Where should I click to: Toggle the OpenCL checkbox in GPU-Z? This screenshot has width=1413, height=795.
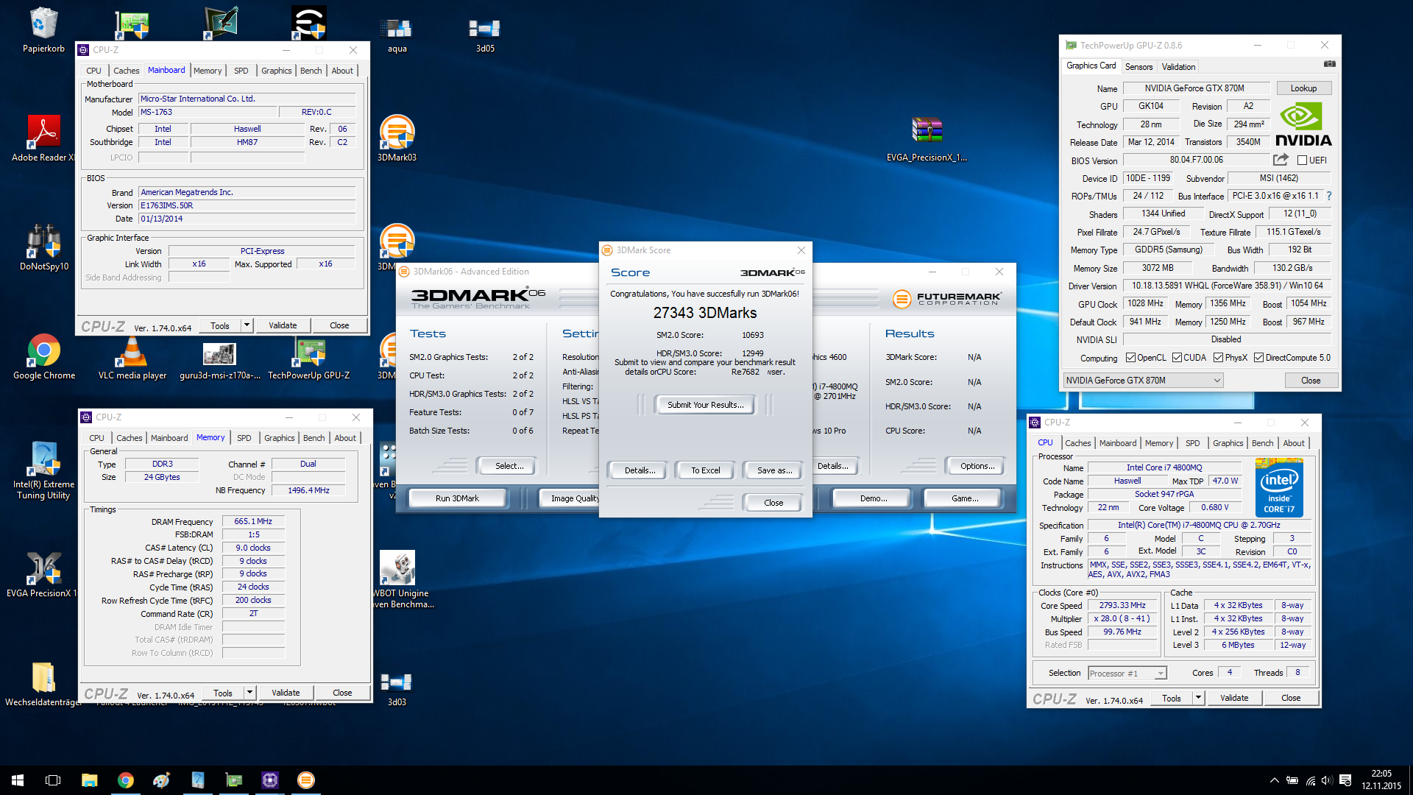[x=1131, y=358]
